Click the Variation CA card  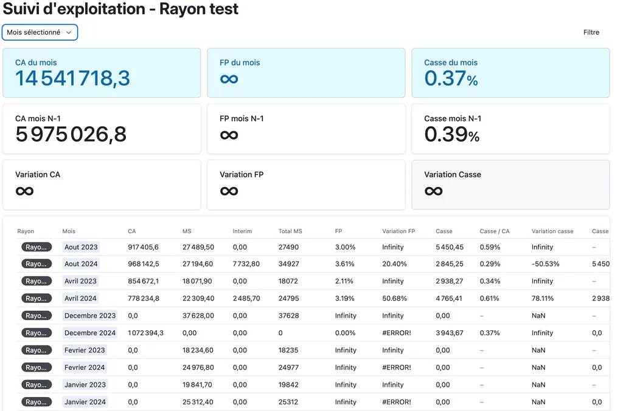pos(102,185)
